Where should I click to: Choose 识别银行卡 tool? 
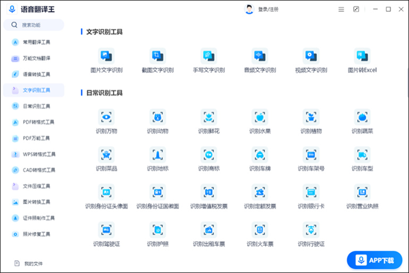pyautogui.click(x=311, y=197)
